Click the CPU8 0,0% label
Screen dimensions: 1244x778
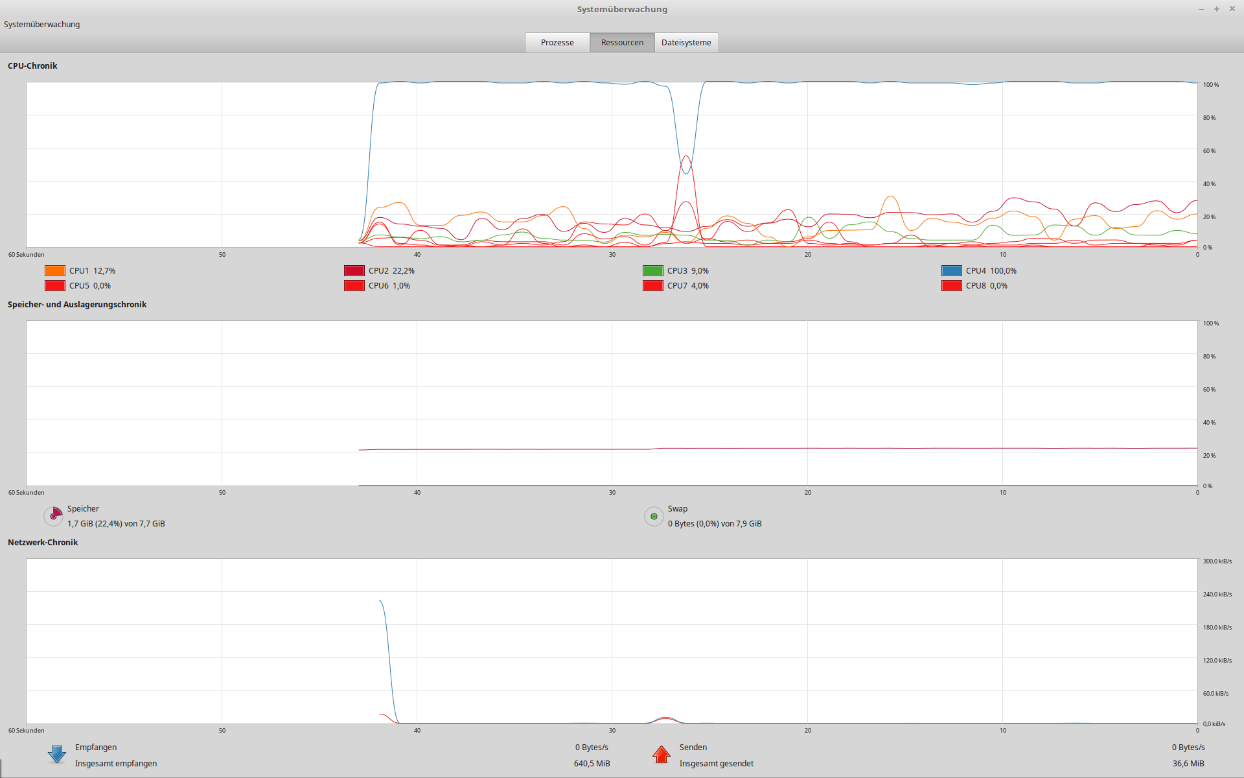(x=987, y=286)
